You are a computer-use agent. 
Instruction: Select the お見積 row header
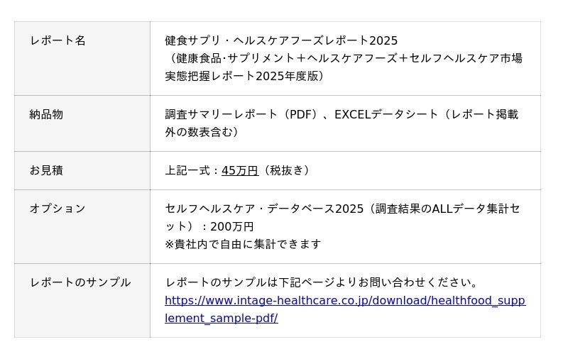46,170
